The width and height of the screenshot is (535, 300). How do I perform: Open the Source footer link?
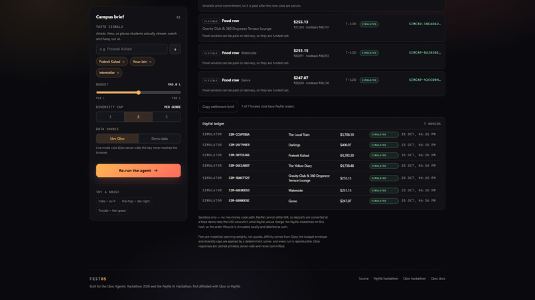tap(363, 279)
